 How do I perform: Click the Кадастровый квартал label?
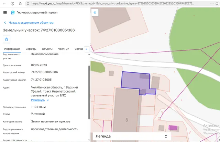[x=14, y=80]
